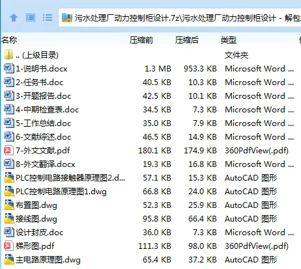Click the 180.1 KB size of 7-外文文献.pdf
301x269 pixels.
[x=155, y=151]
